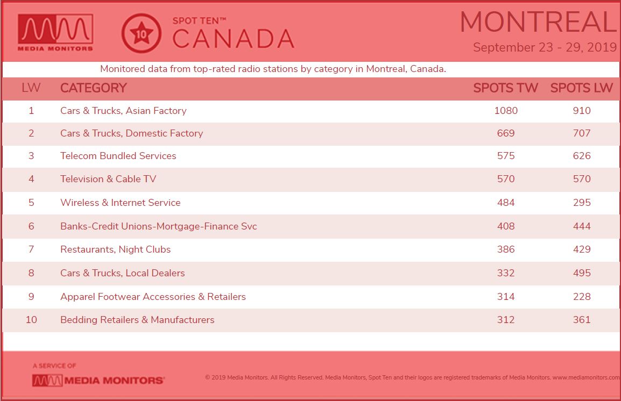Click Cars & Trucks, Local Dealers row
The image size is (621, 401).
point(310,273)
